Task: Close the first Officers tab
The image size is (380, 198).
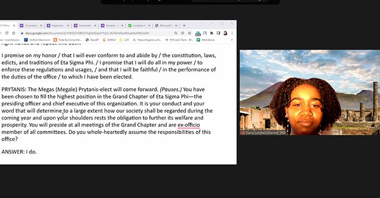Action: (14, 25)
